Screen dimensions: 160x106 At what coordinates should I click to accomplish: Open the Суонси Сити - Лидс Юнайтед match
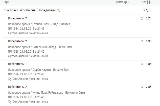(x=51, y=24)
